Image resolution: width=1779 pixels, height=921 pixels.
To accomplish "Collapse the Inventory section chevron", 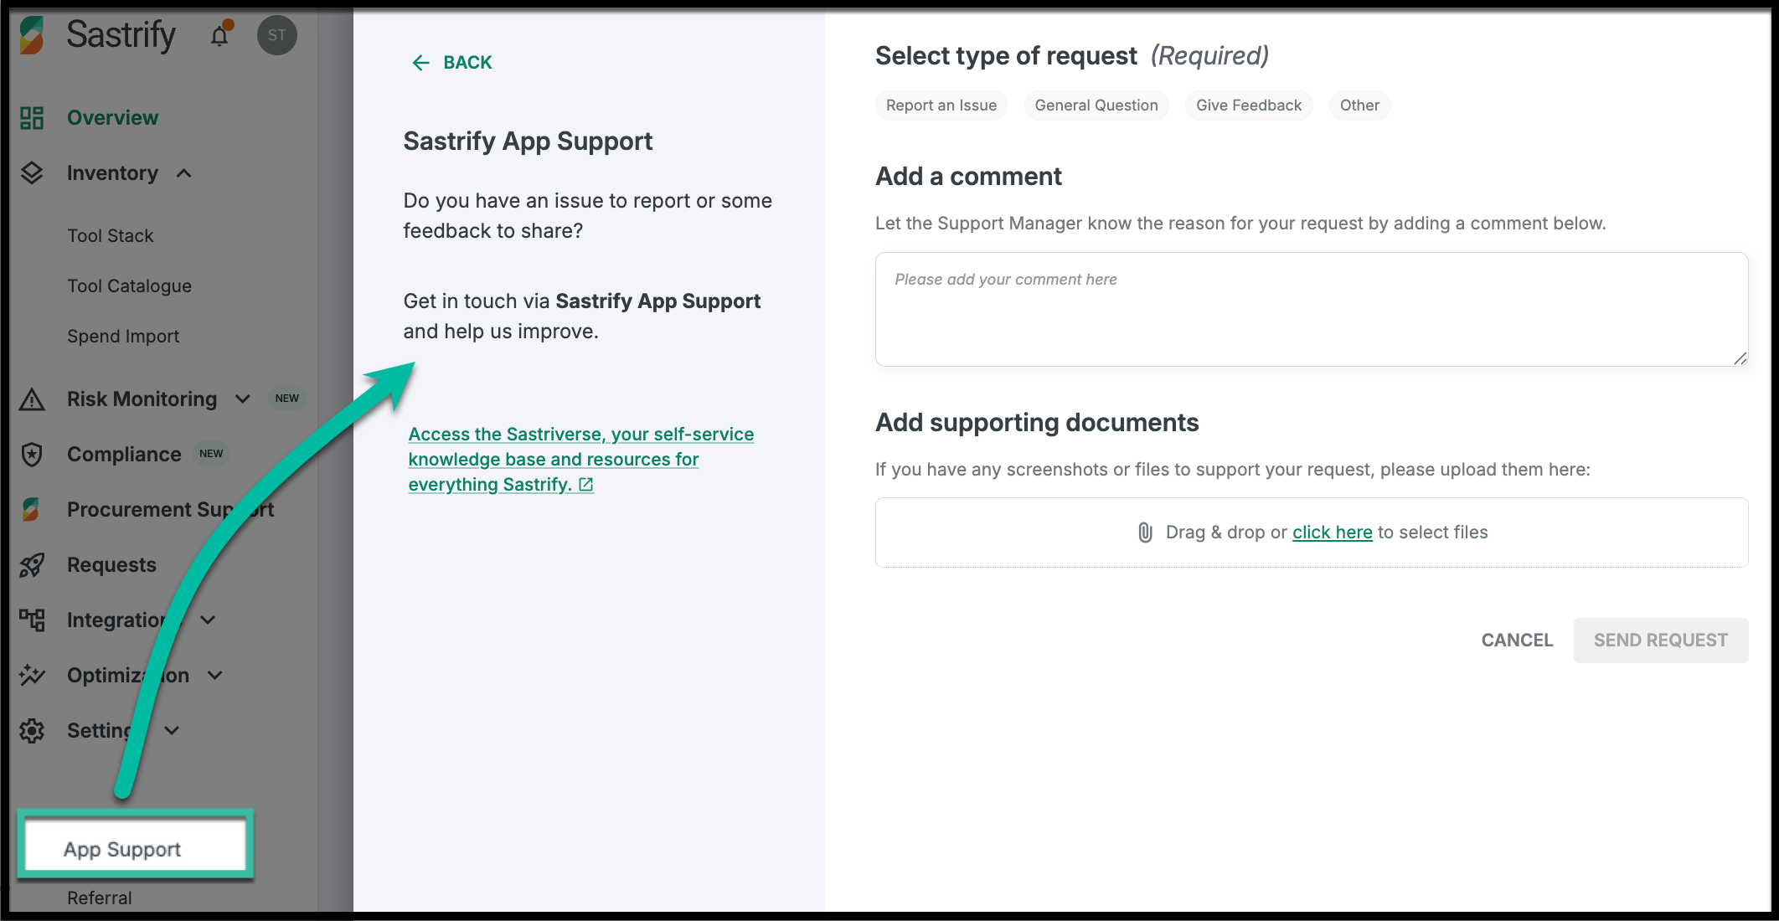I will click(x=184, y=173).
